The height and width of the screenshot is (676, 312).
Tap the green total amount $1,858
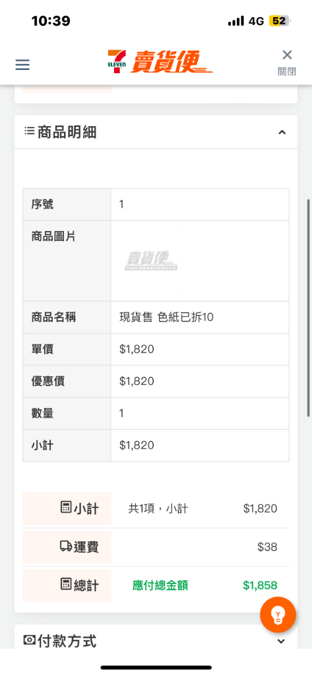(x=260, y=585)
